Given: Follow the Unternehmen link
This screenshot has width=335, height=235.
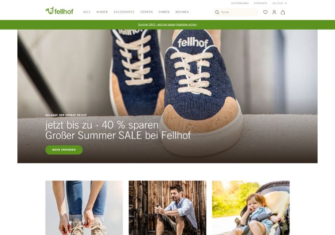Looking at the screenshot, I should (x=240, y=3).
